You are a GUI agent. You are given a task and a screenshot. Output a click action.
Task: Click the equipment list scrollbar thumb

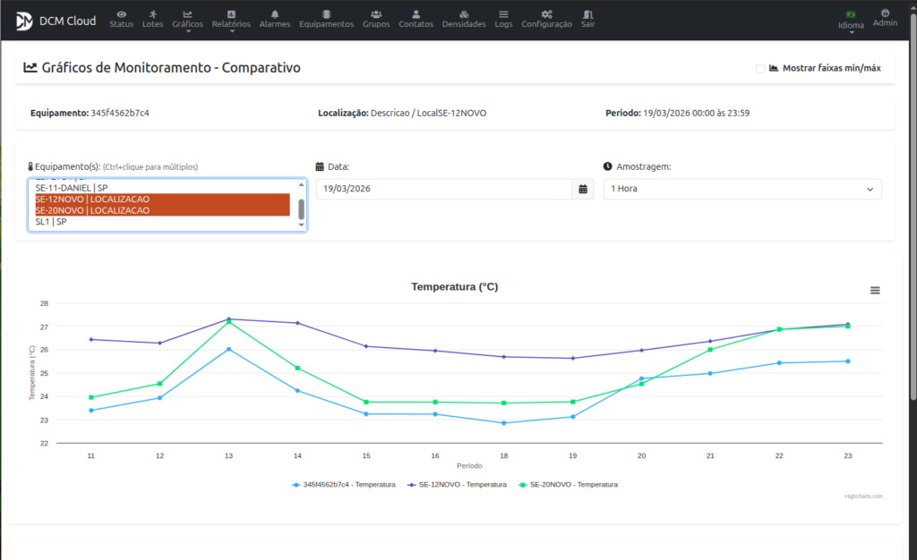pos(301,208)
